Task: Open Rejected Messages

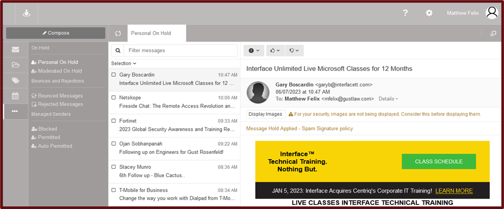Action: [x=57, y=104]
